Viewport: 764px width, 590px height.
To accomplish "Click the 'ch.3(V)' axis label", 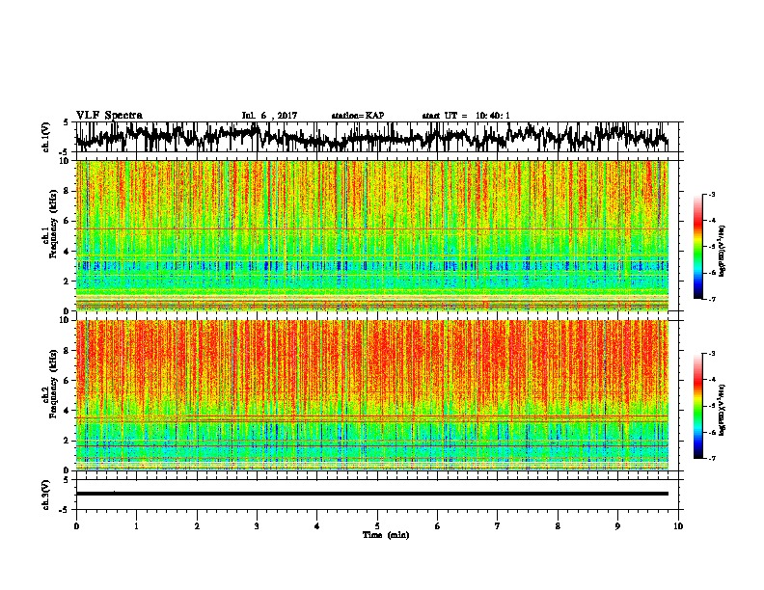I will pos(46,495).
